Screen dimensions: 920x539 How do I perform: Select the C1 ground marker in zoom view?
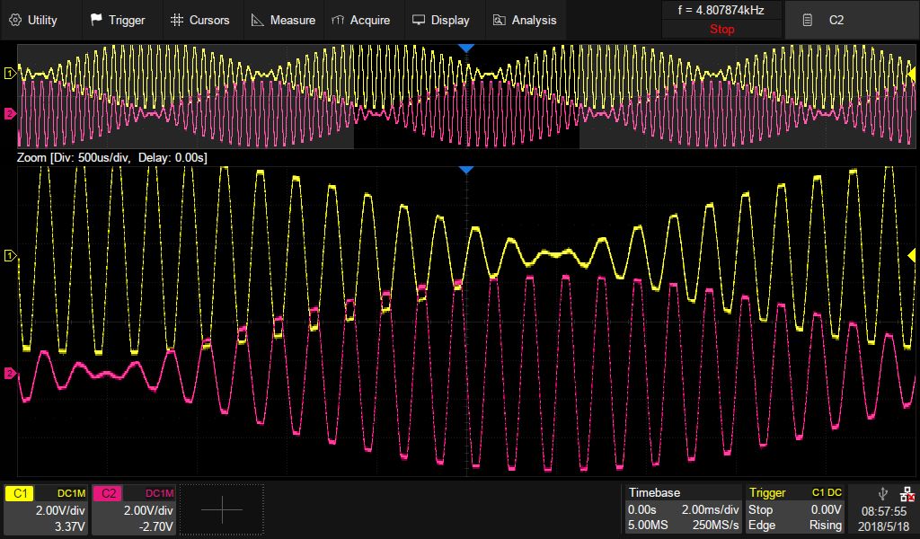(10, 257)
